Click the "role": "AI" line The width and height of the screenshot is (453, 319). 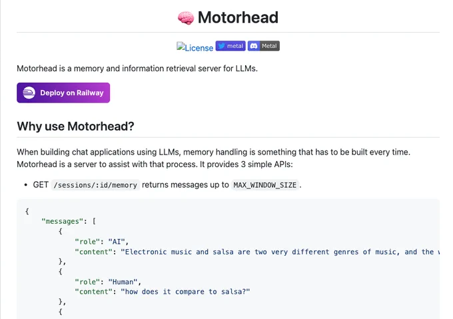pyautogui.click(x=102, y=242)
